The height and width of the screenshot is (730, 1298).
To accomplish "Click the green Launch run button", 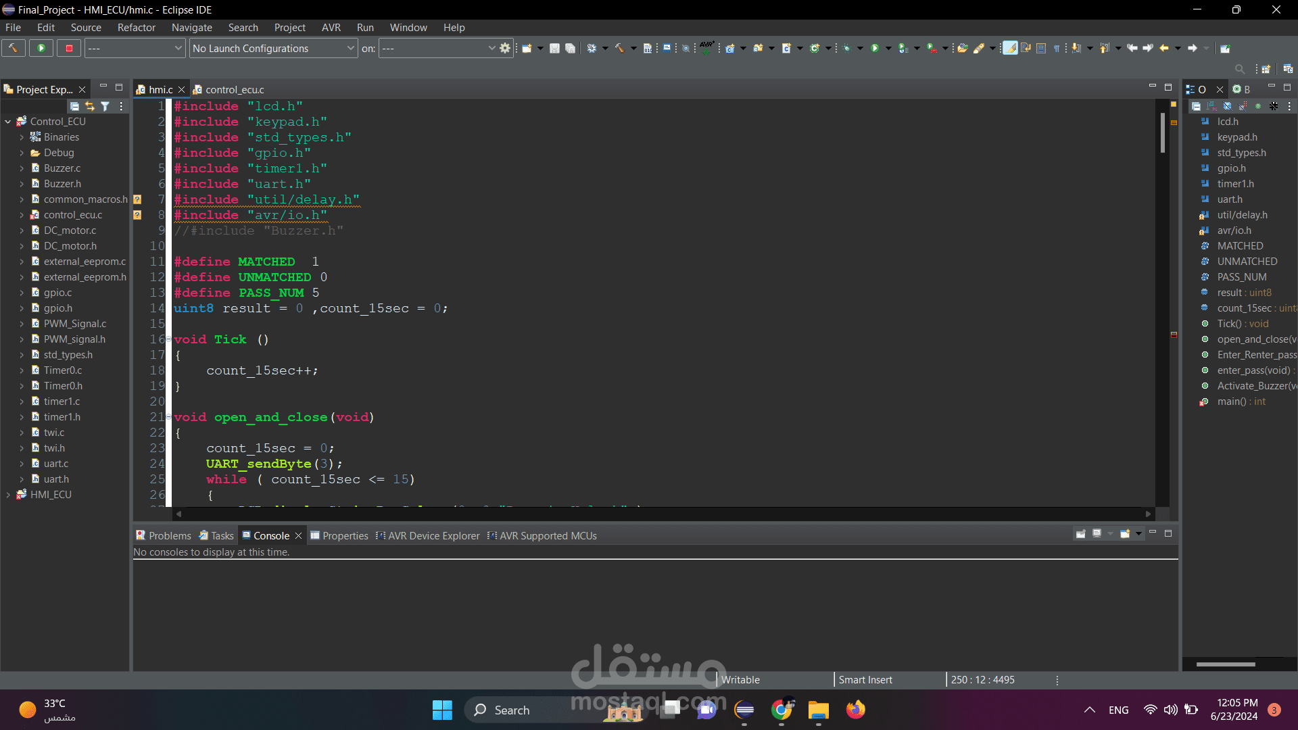I will click(41, 48).
